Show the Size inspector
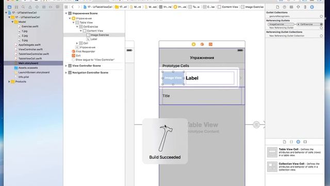 tap(305, 7)
